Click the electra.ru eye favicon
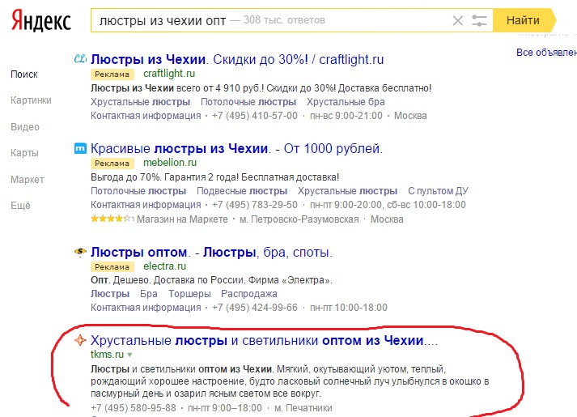This screenshot has height=417, width=577. pyautogui.click(x=80, y=252)
